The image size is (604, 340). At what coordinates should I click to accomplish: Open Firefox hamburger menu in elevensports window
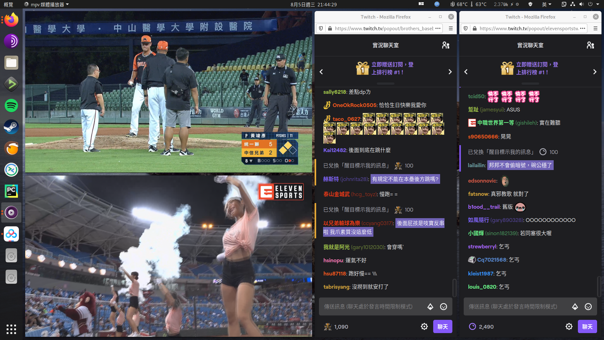[x=596, y=28]
